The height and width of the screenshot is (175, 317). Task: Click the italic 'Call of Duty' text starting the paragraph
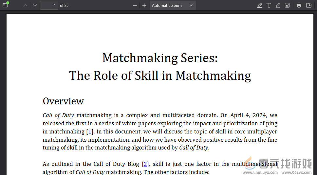pyautogui.click(x=58, y=115)
